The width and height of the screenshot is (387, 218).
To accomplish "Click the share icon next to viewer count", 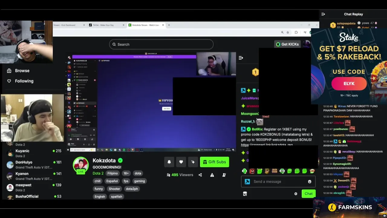I will coord(200,175).
